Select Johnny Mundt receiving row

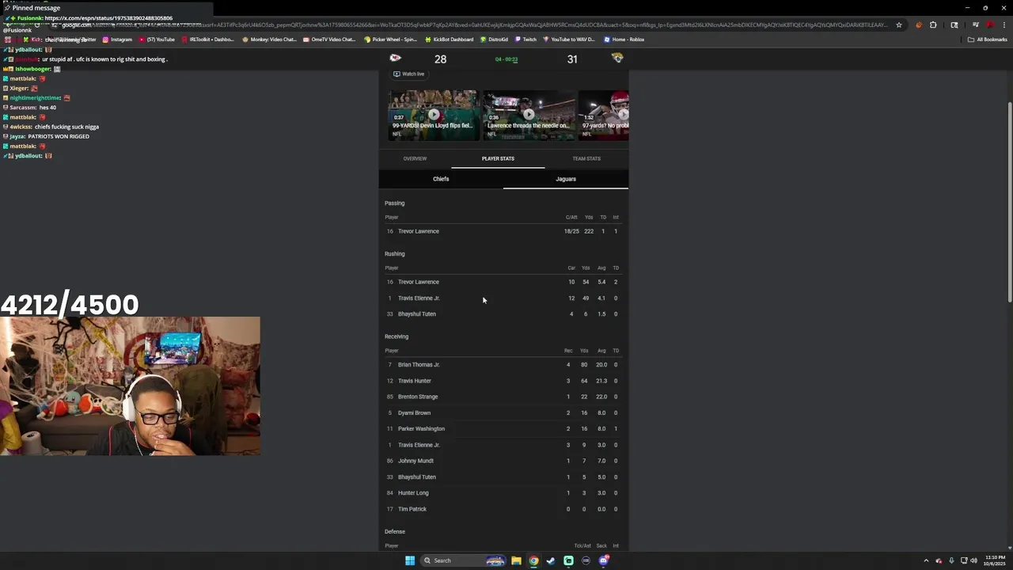[503, 461]
